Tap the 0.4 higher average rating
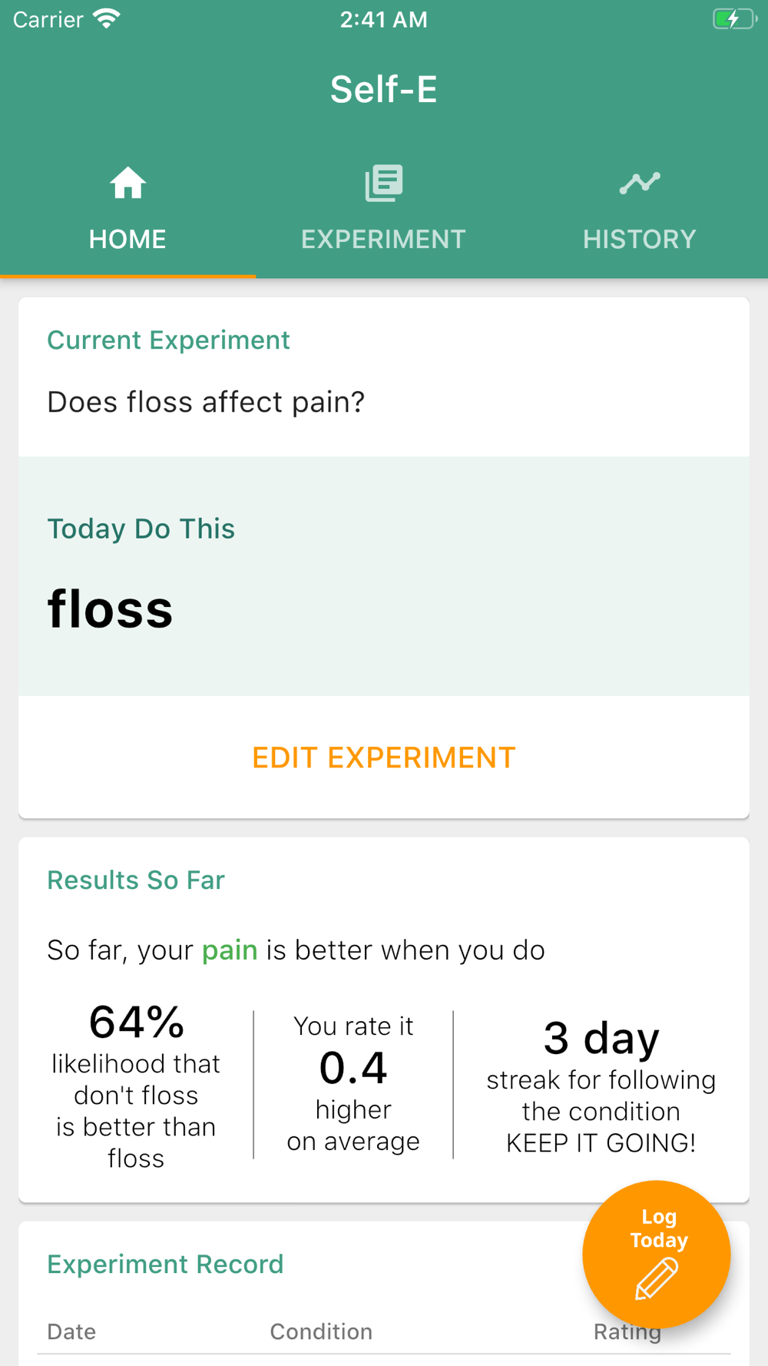The width and height of the screenshot is (768, 1366). 353,1068
